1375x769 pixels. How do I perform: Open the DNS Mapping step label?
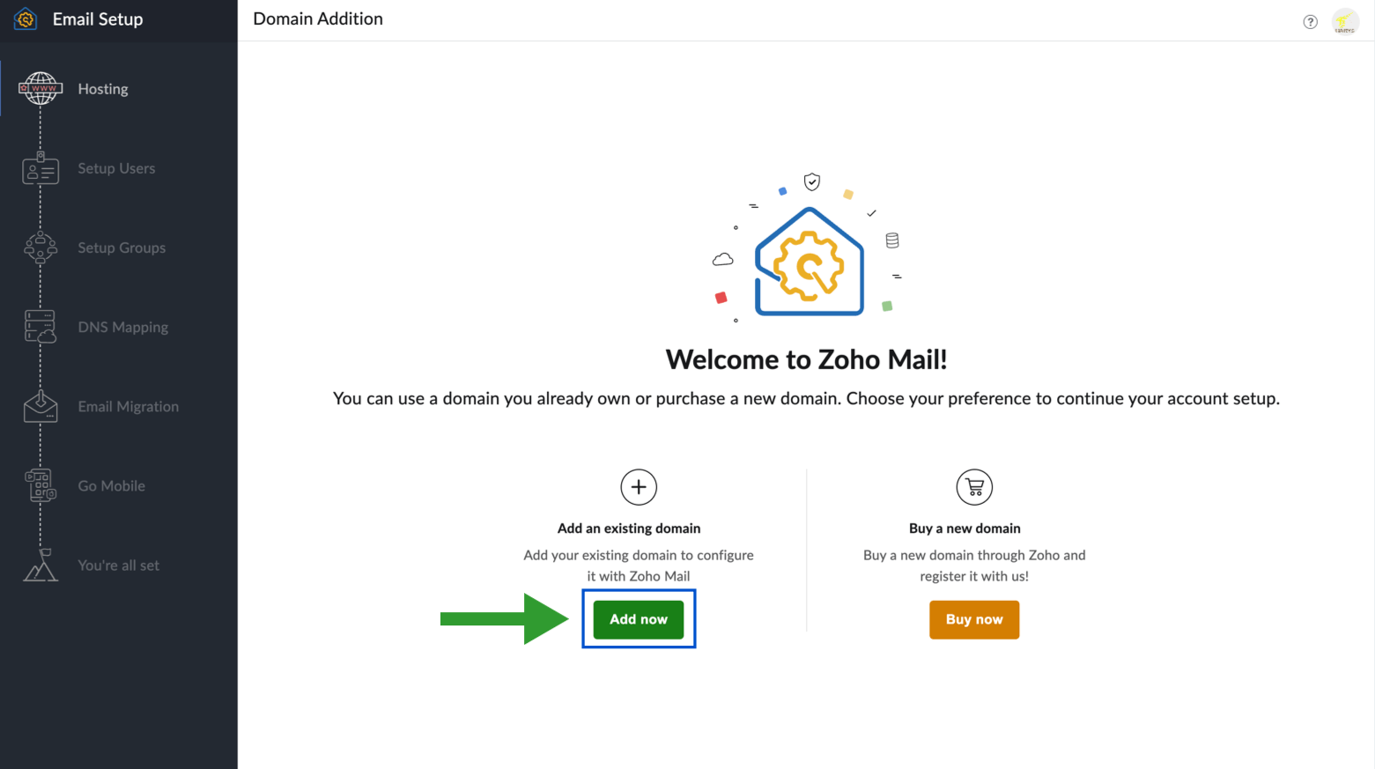pyautogui.click(x=122, y=327)
